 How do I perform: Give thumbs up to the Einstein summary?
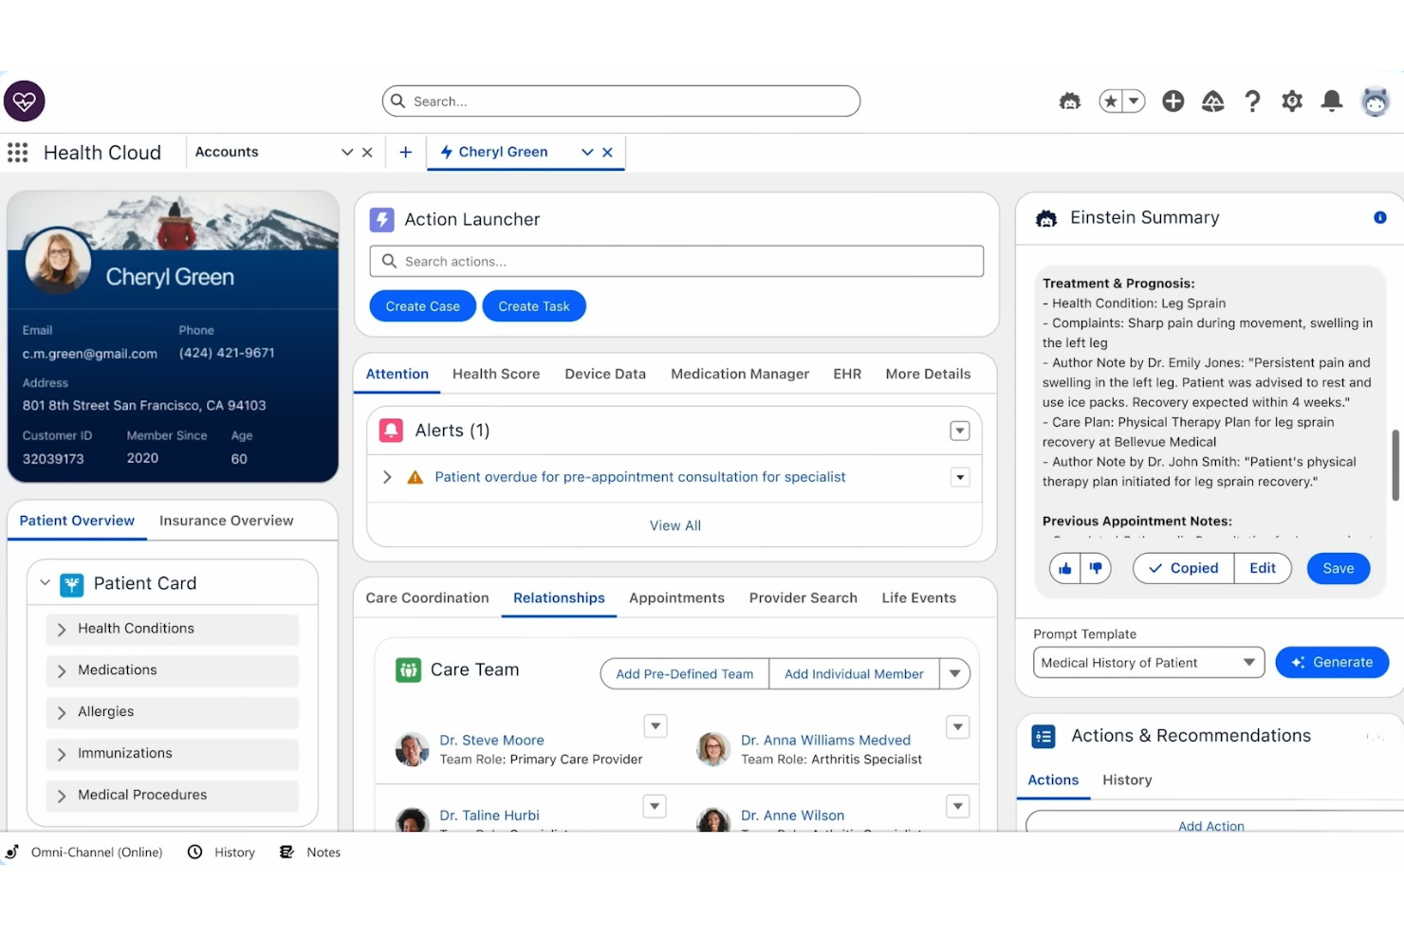[x=1065, y=569]
